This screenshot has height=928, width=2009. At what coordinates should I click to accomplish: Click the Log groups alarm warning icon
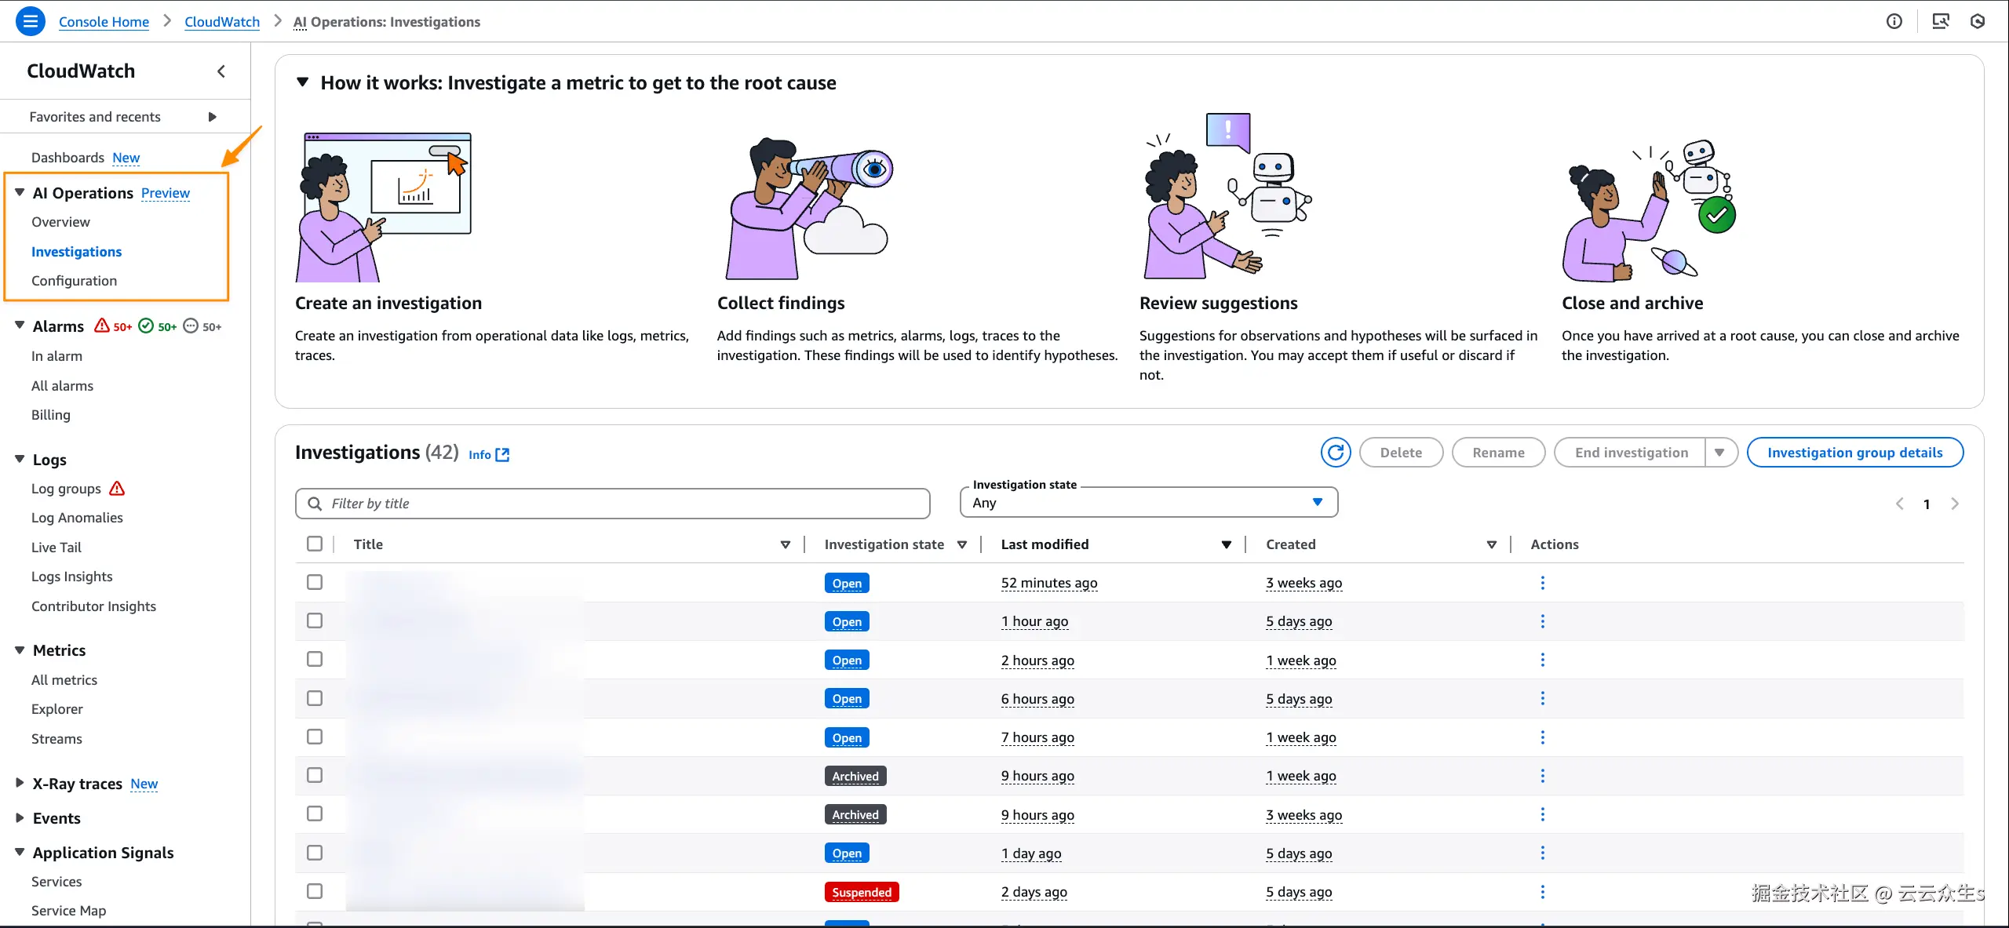(x=117, y=489)
